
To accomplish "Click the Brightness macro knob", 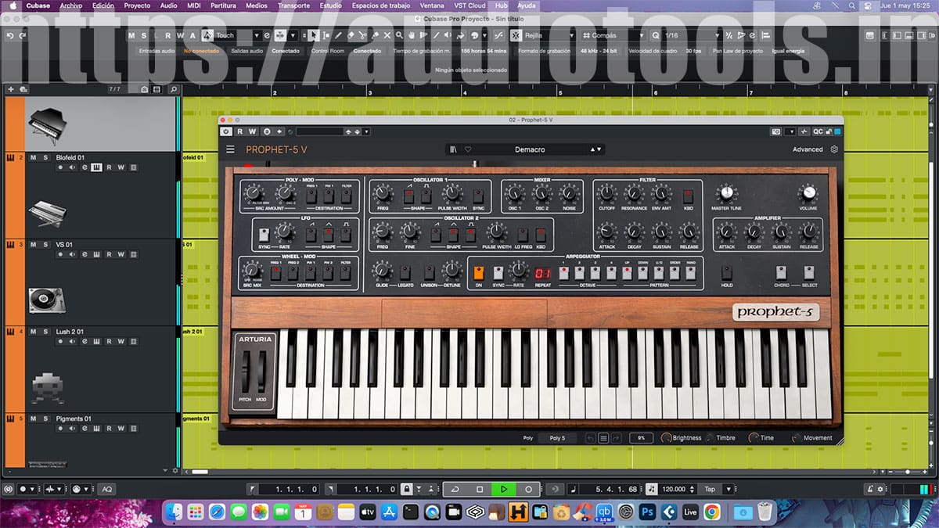I will click(666, 438).
